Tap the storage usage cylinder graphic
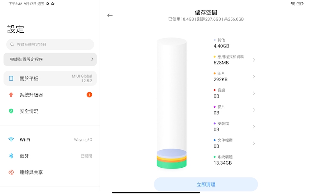This screenshot has height=195, width=312. pos(172,103)
